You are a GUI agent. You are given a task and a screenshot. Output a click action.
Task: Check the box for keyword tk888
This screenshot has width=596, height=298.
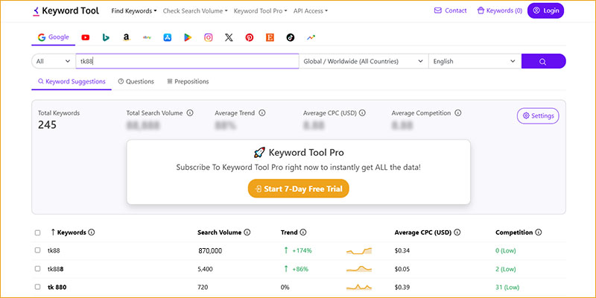[38, 268]
